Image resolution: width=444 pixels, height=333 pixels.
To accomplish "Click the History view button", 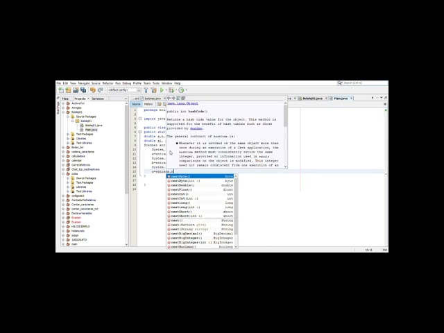I will 148,104.
